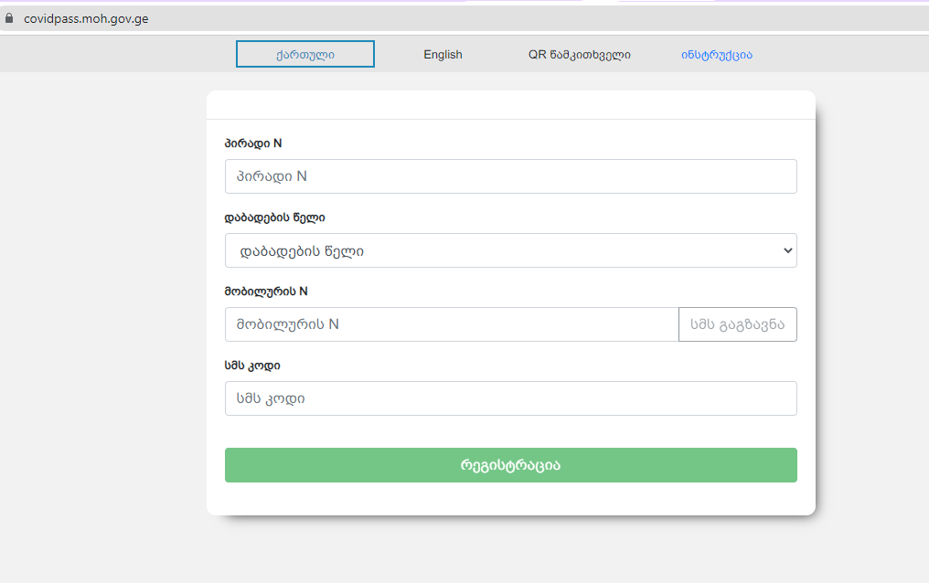Open the QR წამკითხველი page
Screen dimensions: 929x583
coord(579,54)
